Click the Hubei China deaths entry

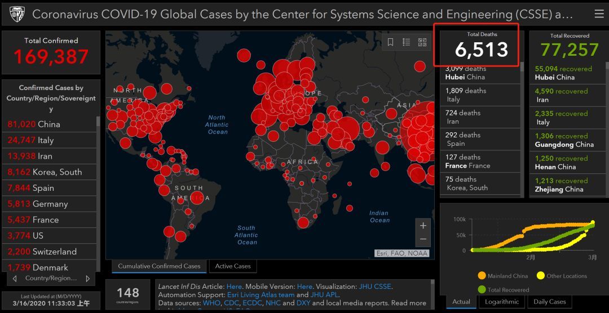coord(479,73)
